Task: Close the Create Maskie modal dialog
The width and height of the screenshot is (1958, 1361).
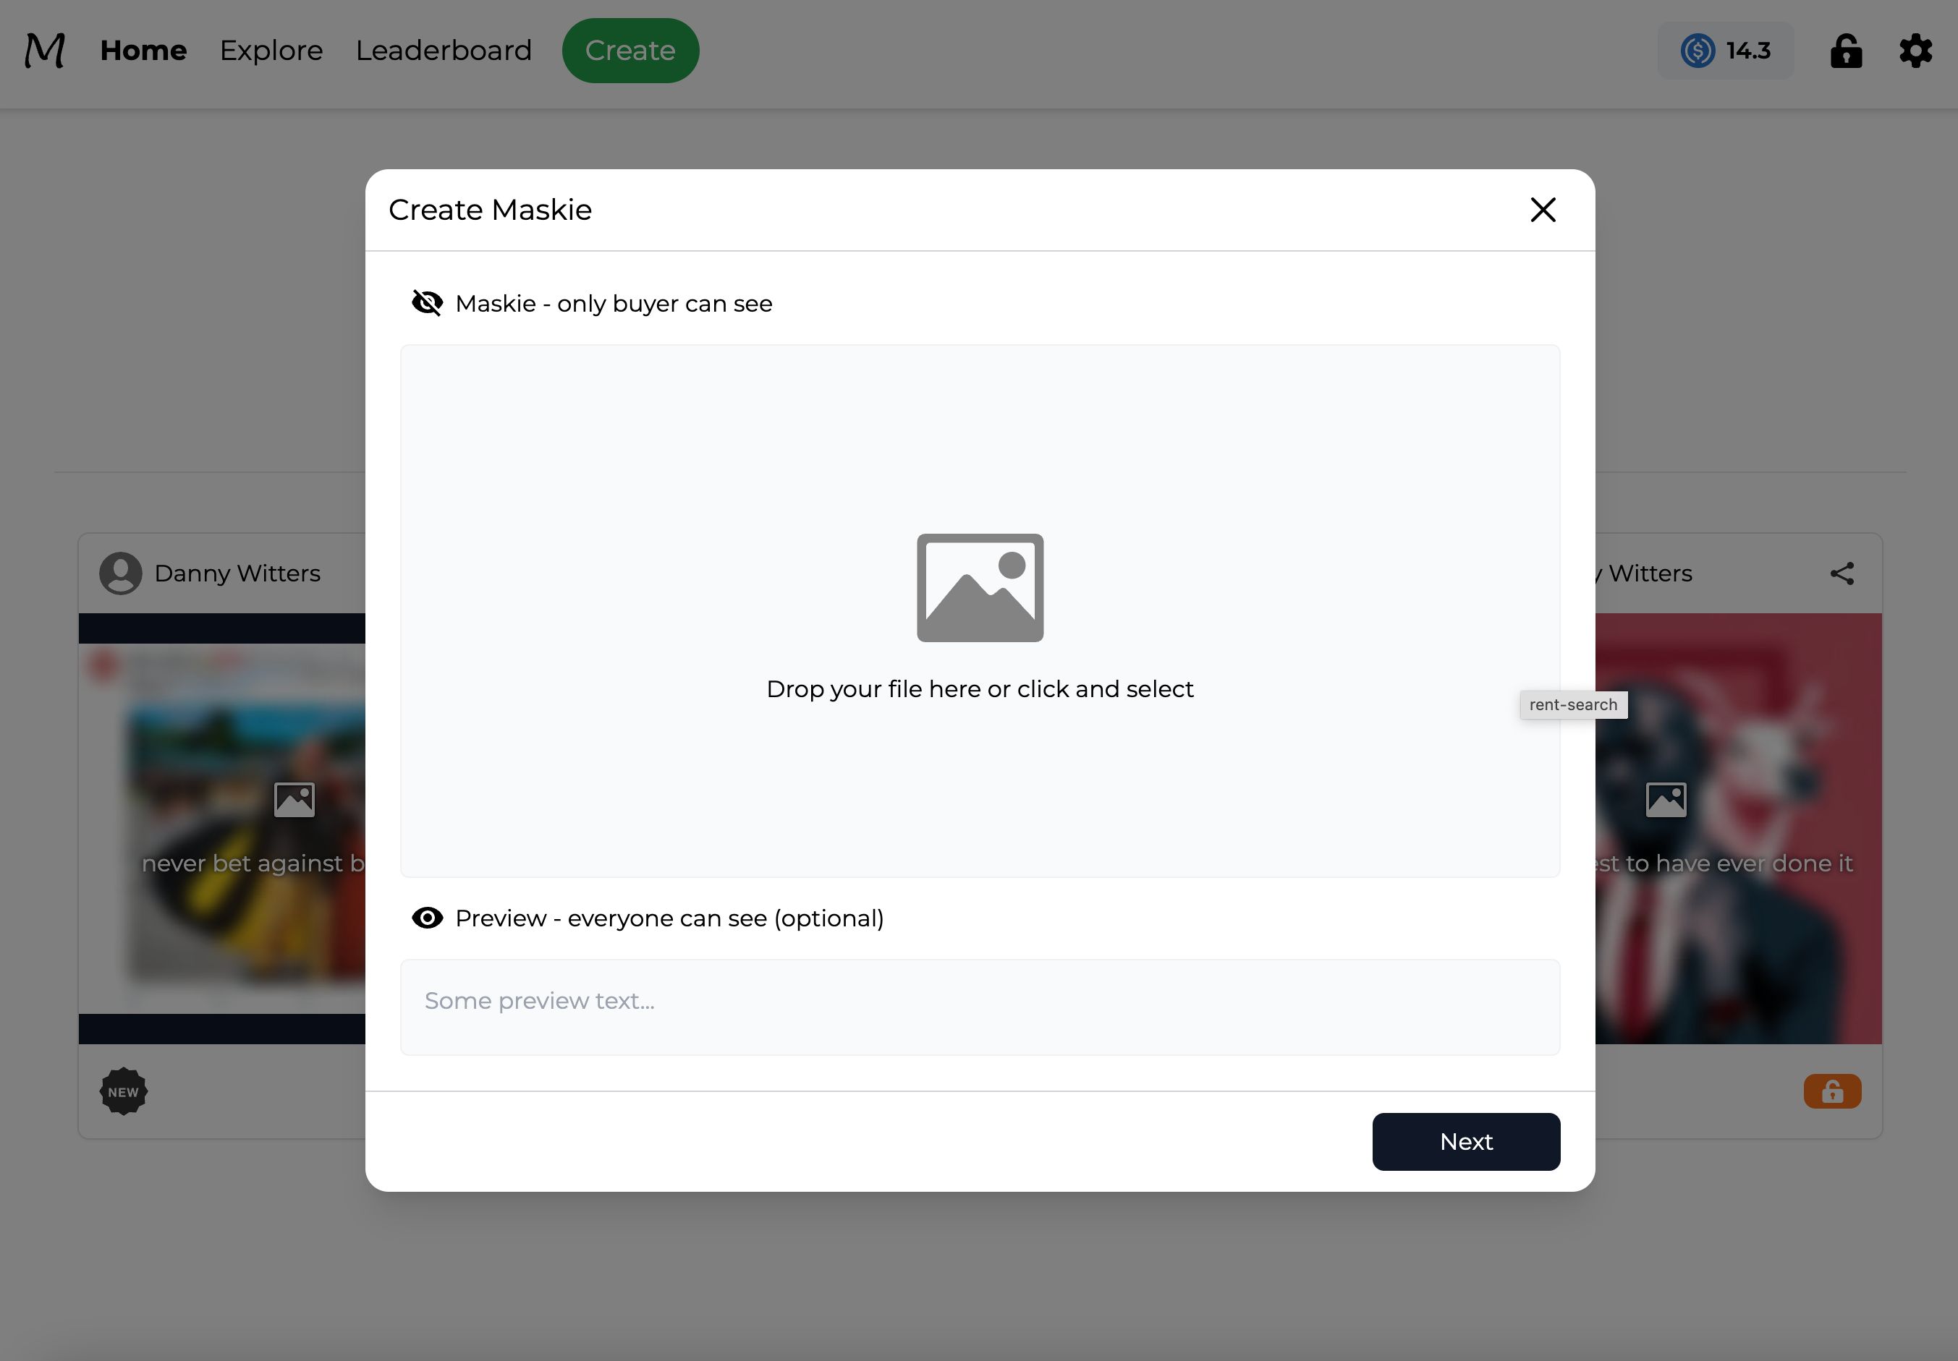Action: click(1543, 208)
